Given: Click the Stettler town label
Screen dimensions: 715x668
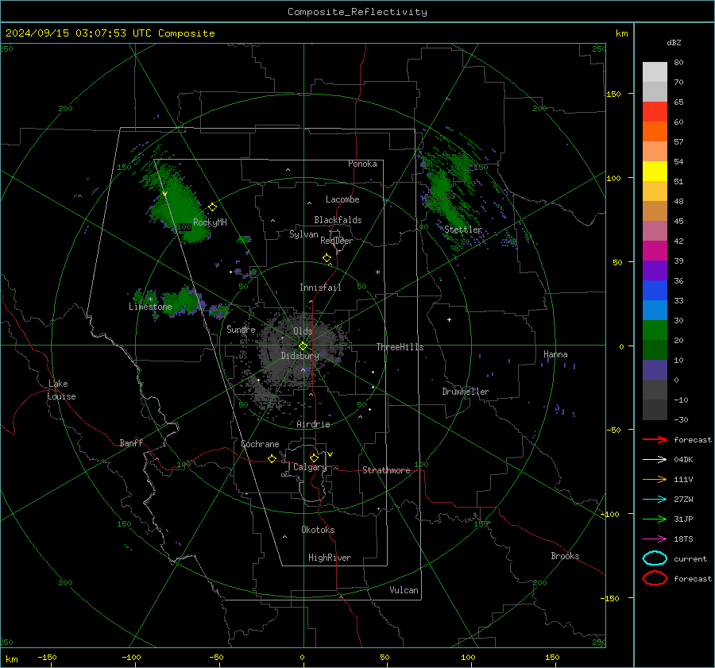Looking at the screenshot, I should point(463,230).
